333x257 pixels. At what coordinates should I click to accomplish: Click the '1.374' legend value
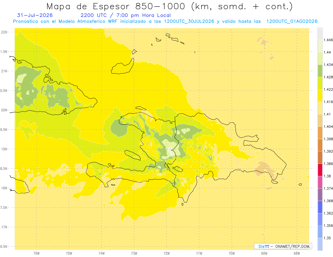pos(328,189)
